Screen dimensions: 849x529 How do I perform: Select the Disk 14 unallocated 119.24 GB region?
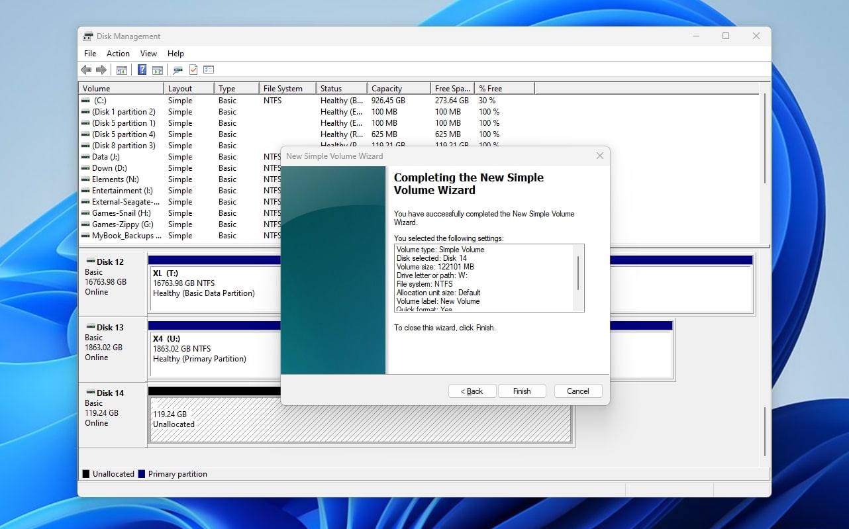(x=360, y=420)
